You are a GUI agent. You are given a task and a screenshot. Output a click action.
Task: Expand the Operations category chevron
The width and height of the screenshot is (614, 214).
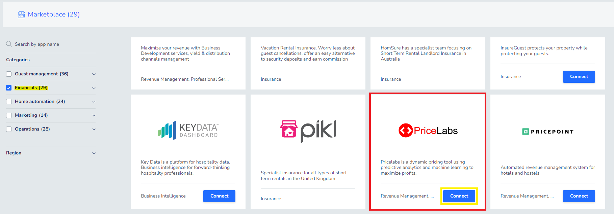point(94,129)
